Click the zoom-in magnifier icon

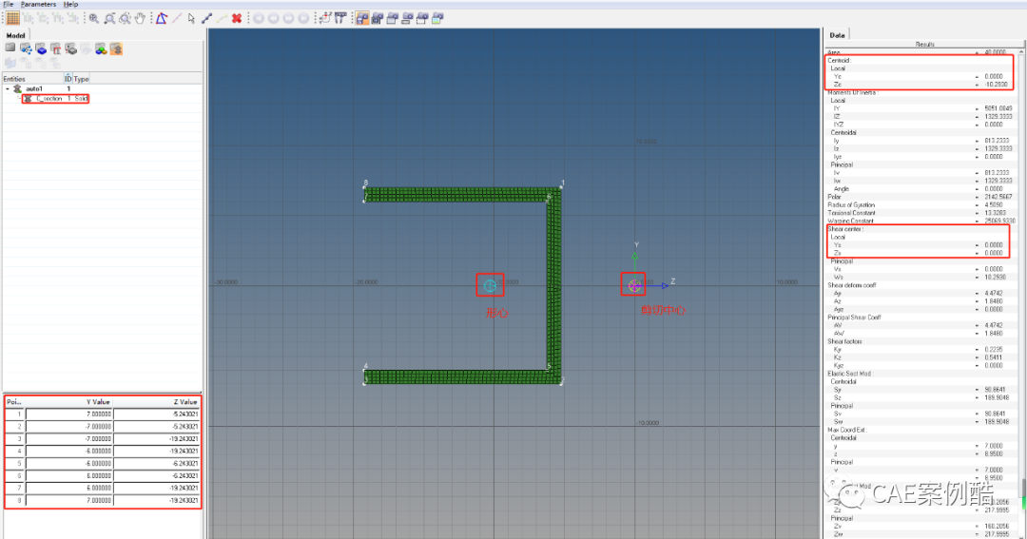pos(93,18)
